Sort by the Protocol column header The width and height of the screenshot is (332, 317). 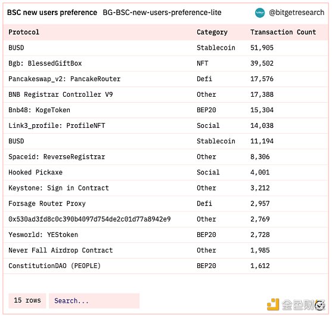24,32
